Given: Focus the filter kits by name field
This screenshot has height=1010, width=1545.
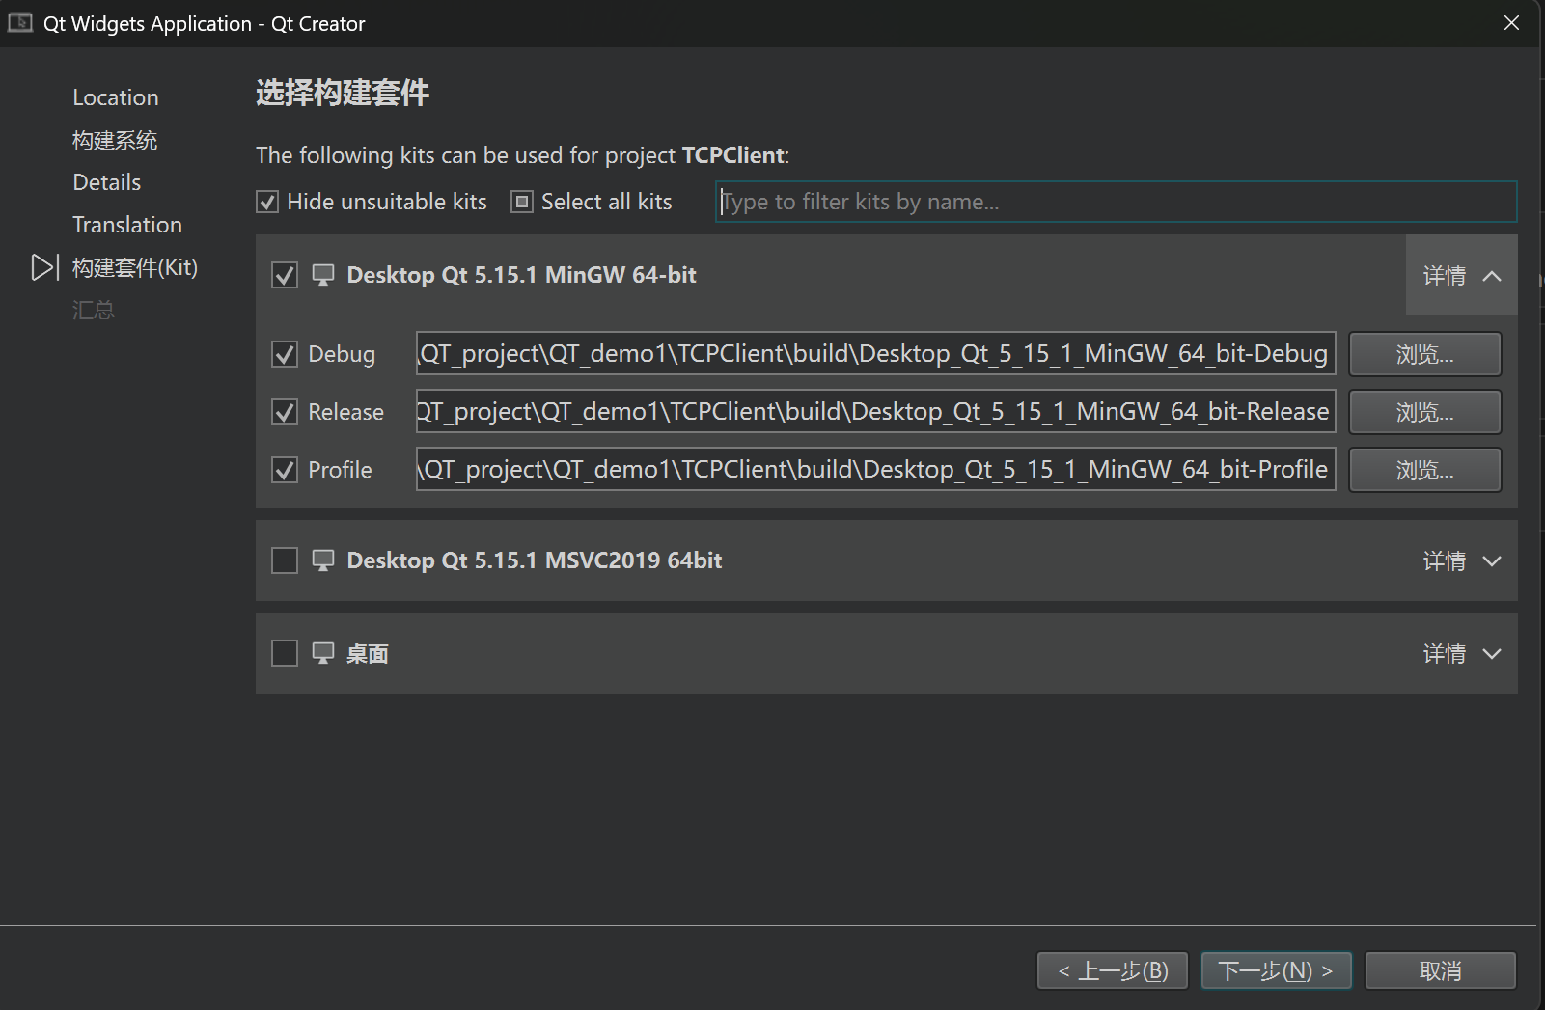Looking at the screenshot, I should tap(1117, 202).
